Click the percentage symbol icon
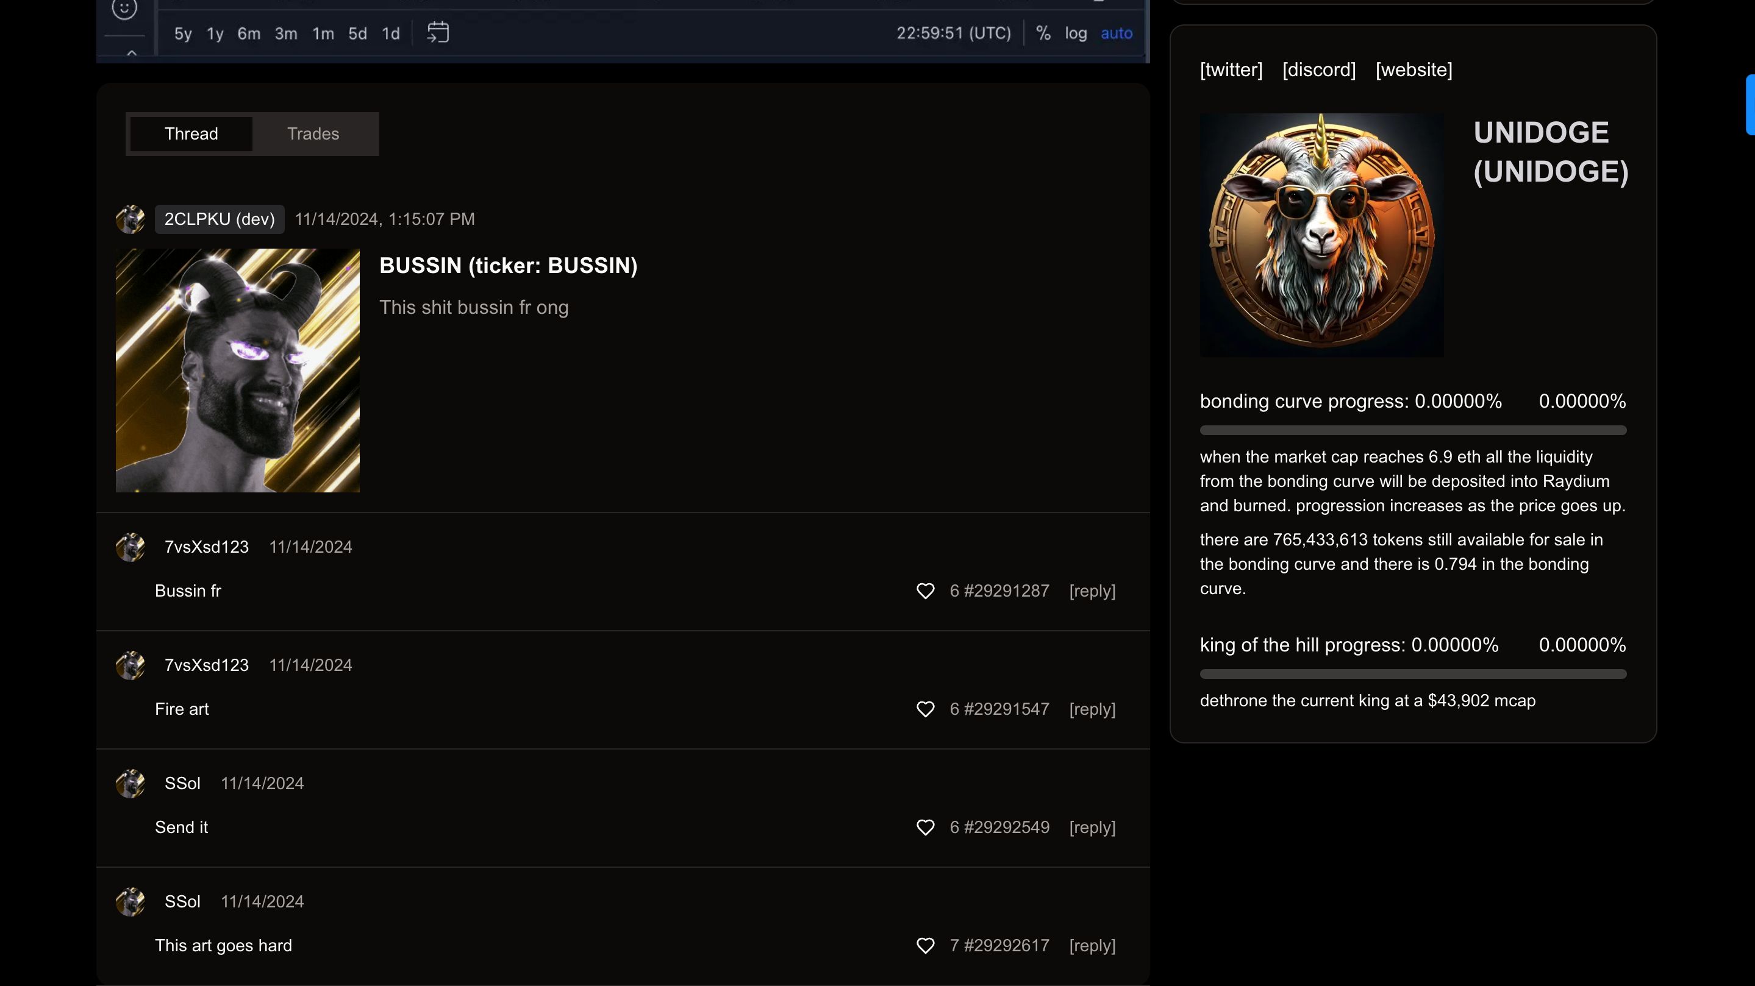Image resolution: width=1755 pixels, height=986 pixels. coord(1043,32)
